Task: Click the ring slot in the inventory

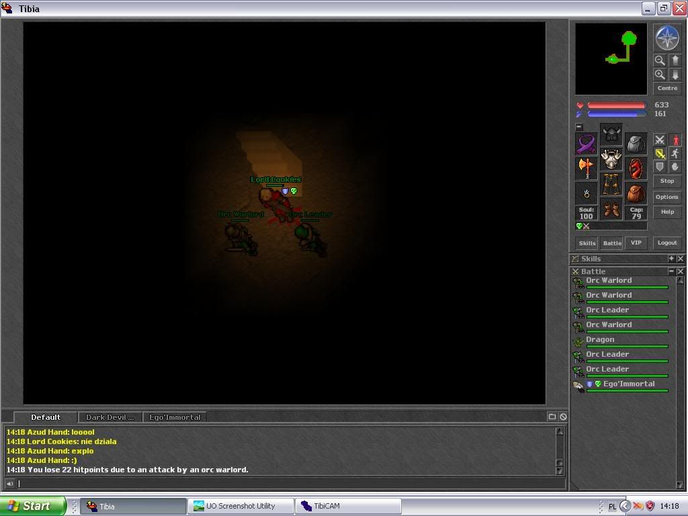Action: [586, 193]
